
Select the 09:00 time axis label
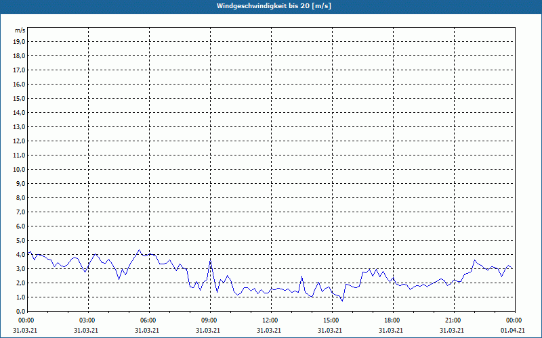(209, 320)
